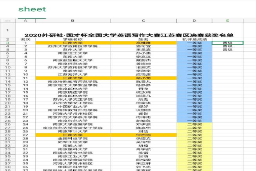Select column A header
The width and height of the screenshot is (256, 171).
point(26,21)
